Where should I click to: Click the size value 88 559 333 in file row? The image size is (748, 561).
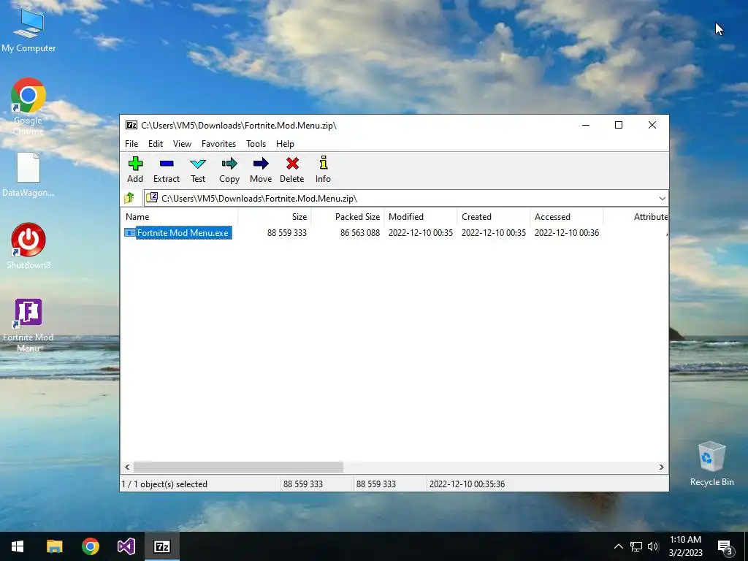click(286, 233)
